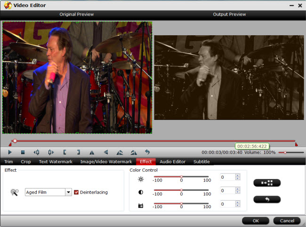306x227 pixels.
Task: Switch to the Trim tab
Action: click(x=8, y=162)
